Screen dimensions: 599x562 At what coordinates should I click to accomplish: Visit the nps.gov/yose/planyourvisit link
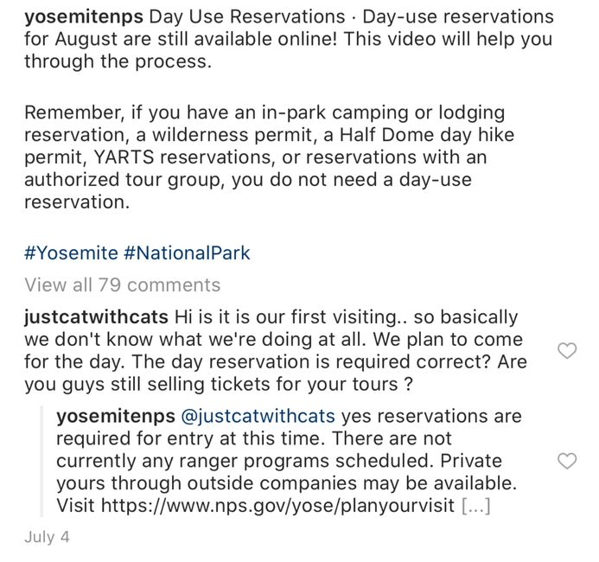click(277, 506)
